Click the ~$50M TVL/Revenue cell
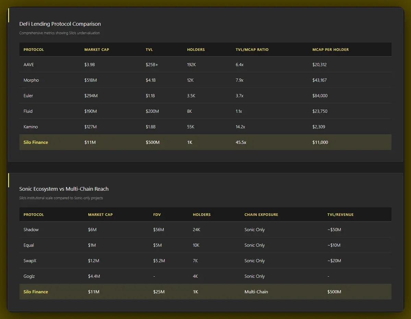This screenshot has width=411, height=319. [x=334, y=229]
